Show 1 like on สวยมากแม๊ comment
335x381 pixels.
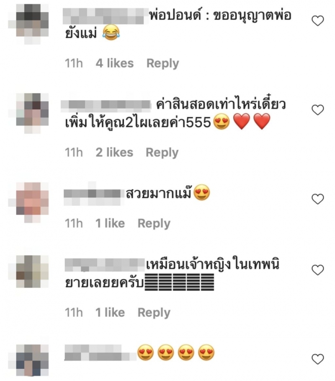(110, 223)
